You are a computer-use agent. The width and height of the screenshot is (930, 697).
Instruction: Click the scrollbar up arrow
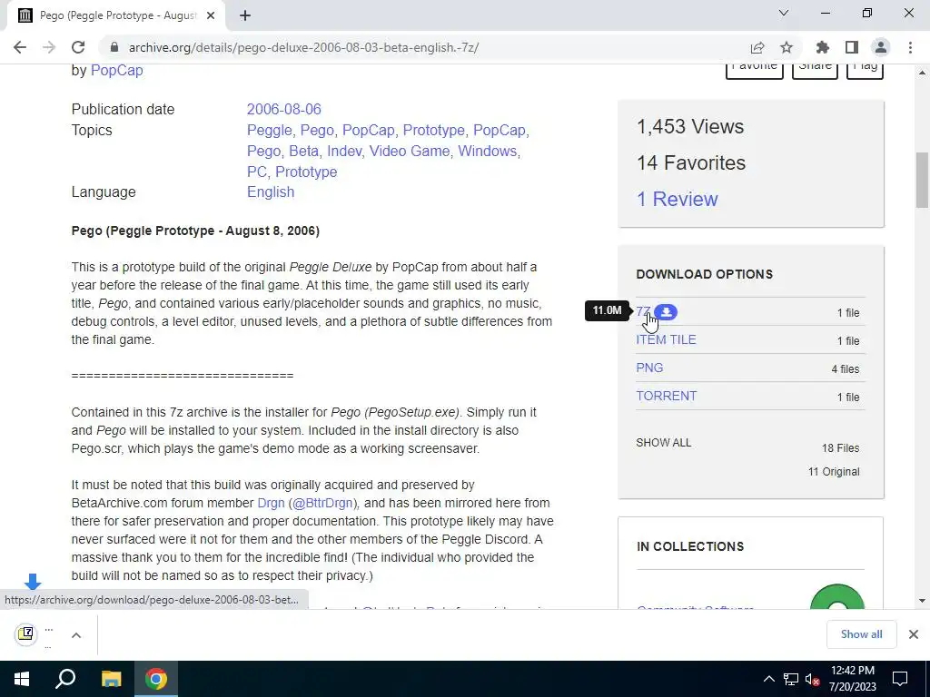922,73
